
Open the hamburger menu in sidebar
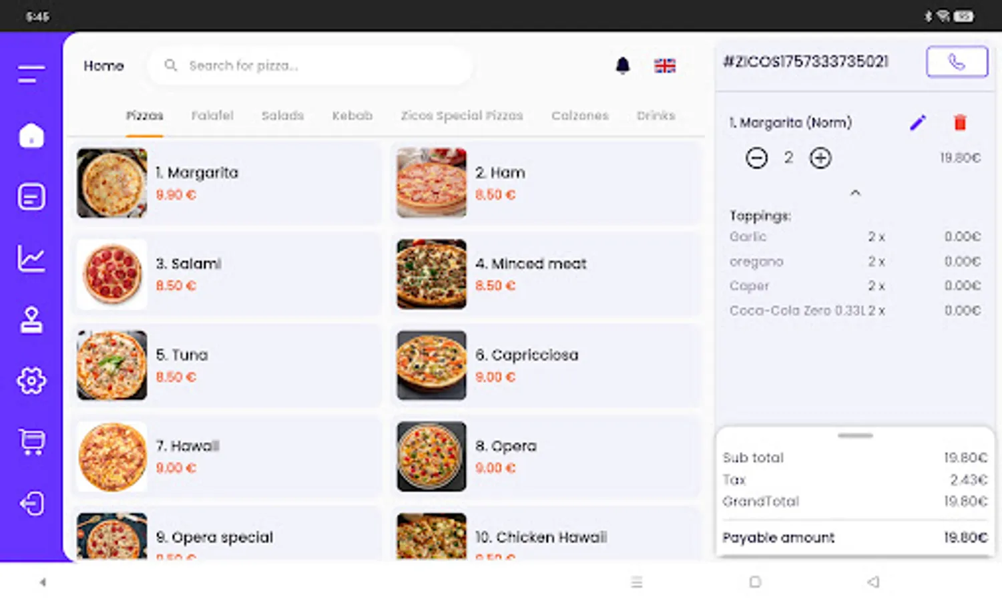pos(31,74)
